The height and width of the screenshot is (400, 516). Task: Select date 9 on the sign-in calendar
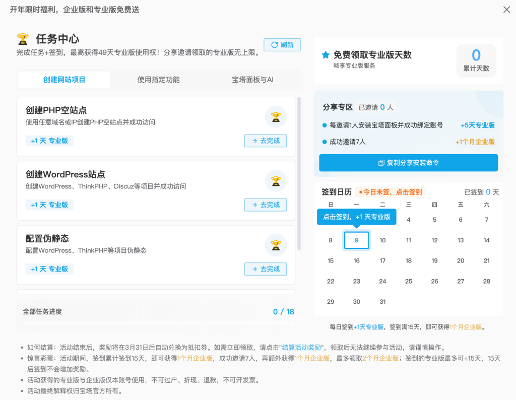(356, 240)
